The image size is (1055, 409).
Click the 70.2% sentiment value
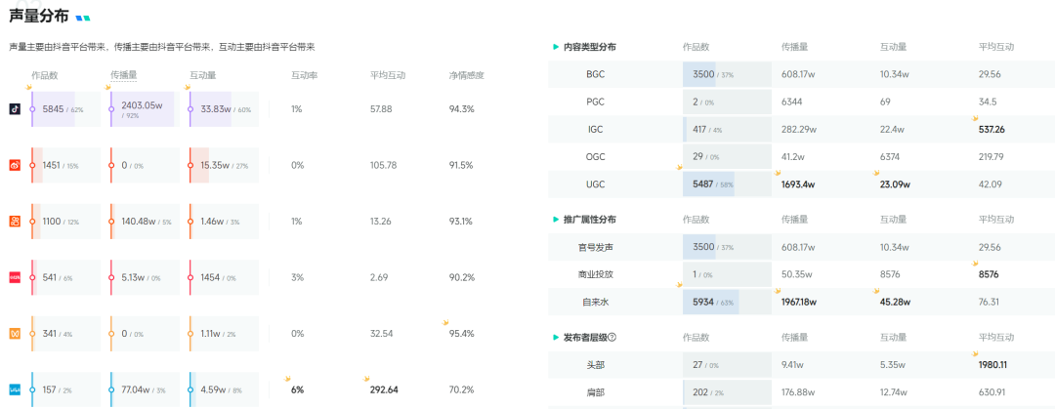461,389
